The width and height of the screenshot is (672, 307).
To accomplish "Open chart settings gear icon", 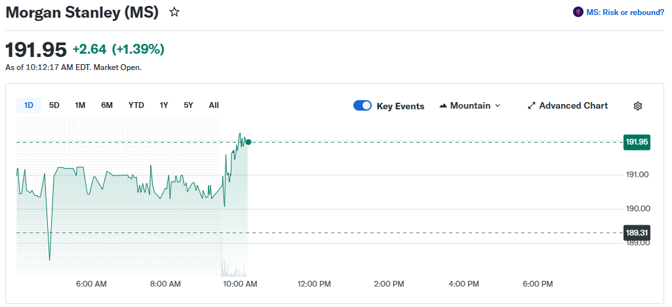I will click(x=637, y=106).
